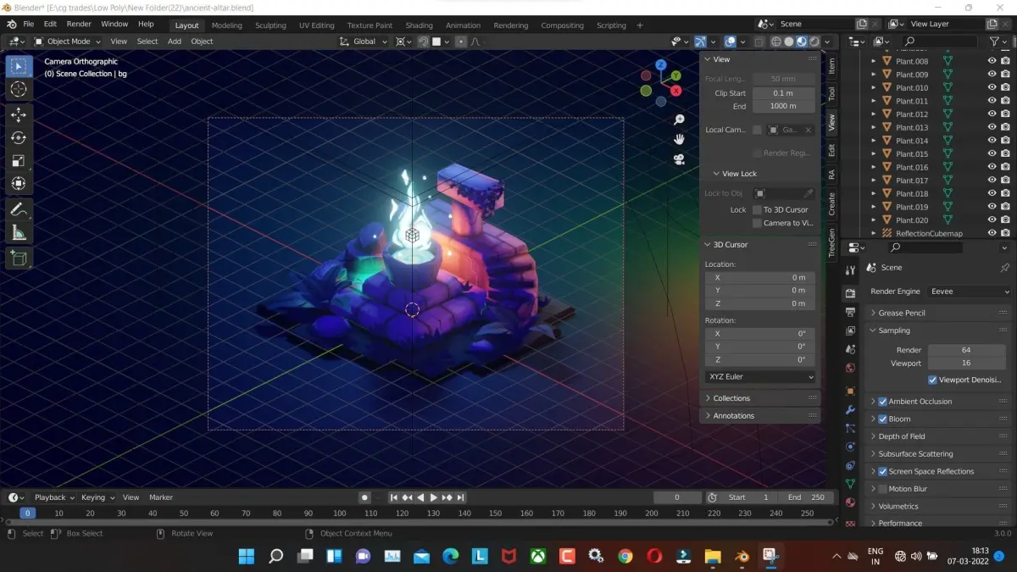Click the Blender logo menu icon
The width and height of the screenshot is (1017, 572).
coord(12,25)
